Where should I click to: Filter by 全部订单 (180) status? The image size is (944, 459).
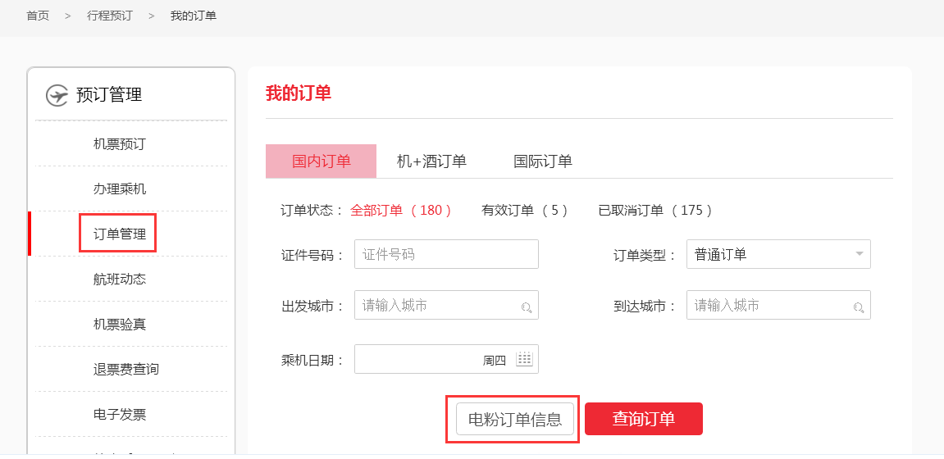point(401,211)
